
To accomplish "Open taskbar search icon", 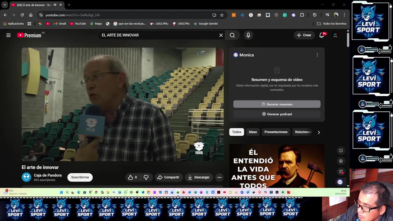I will (x=67, y=192).
